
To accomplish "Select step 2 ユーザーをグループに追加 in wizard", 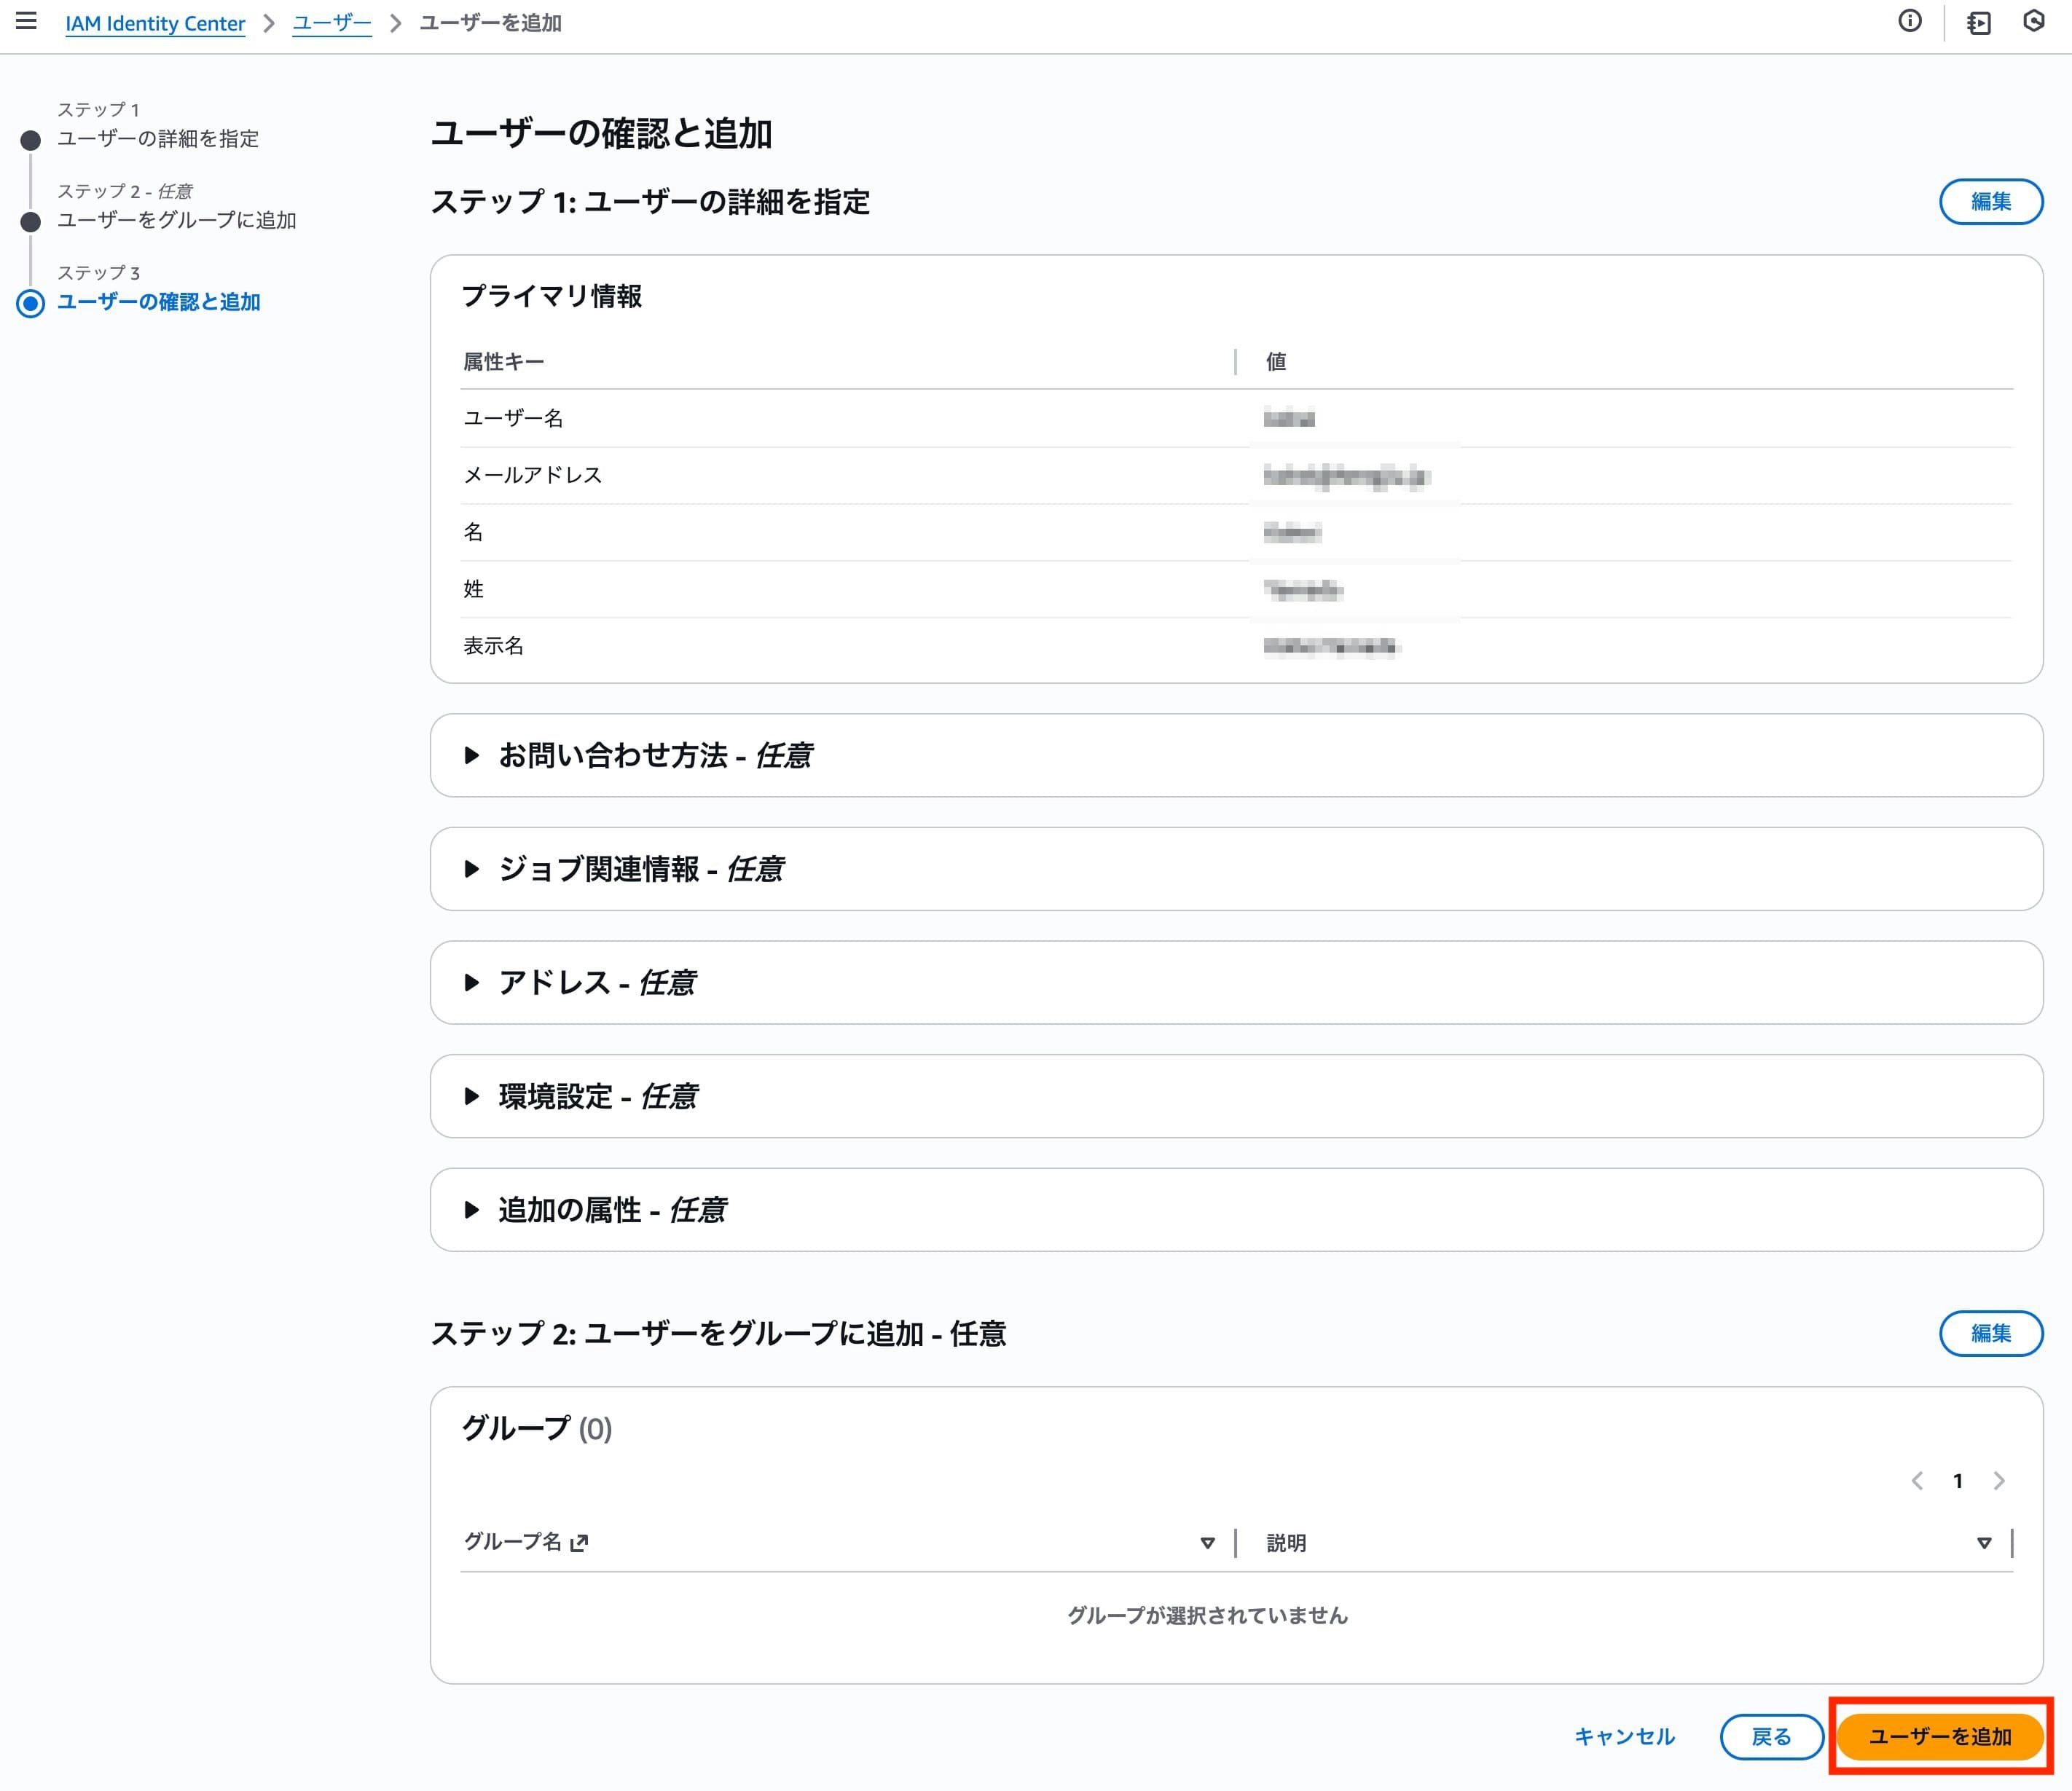I will [177, 220].
